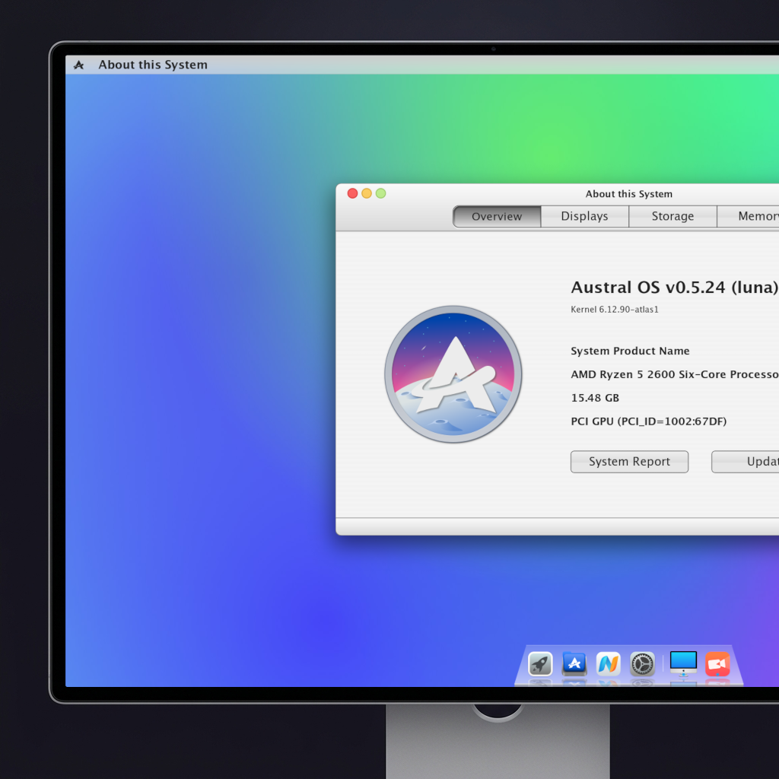Click the Austral OS moon logo
779x779 pixels.
tap(453, 374)
